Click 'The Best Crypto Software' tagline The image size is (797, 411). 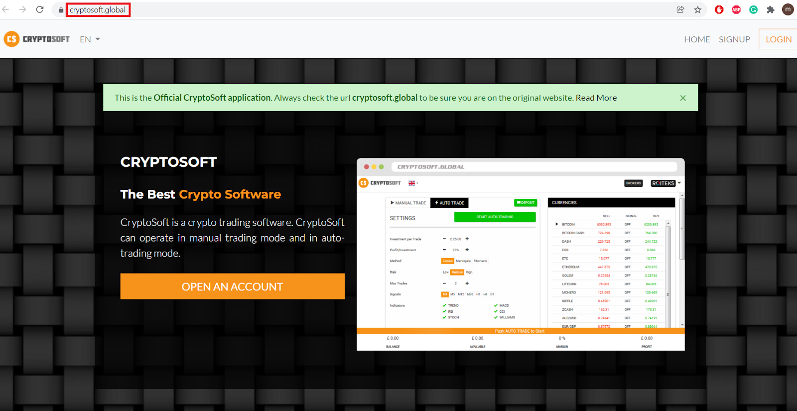[x=201, y=194]
